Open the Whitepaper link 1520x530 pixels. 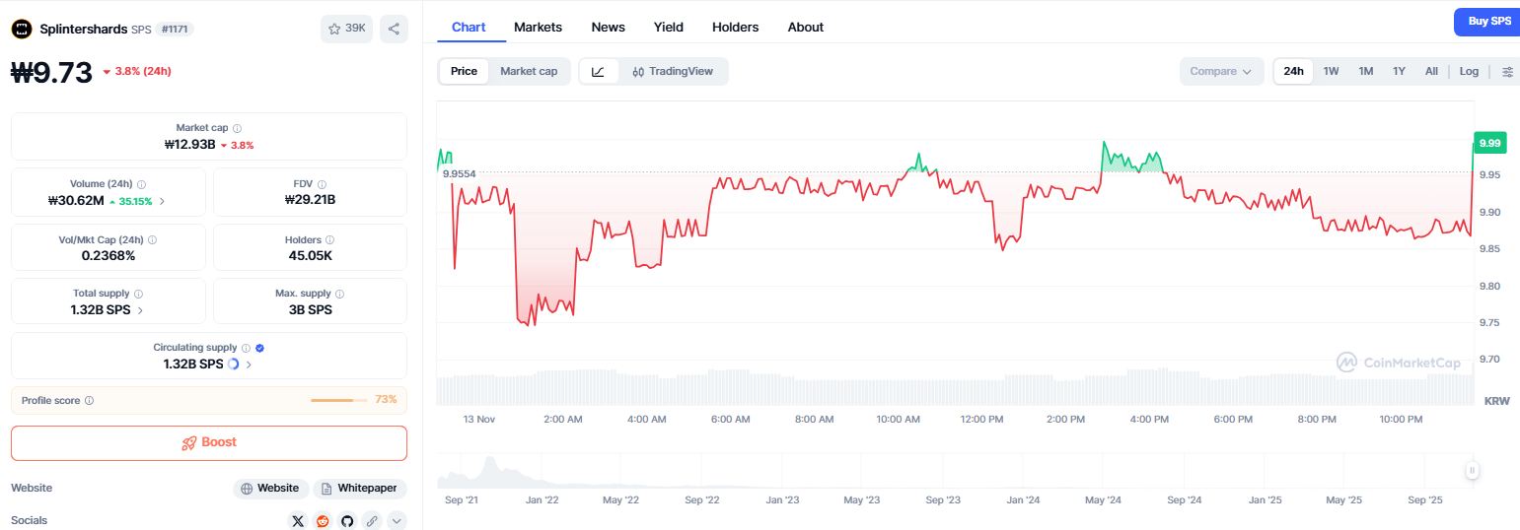pyautogui.click(x=359, y=489)
